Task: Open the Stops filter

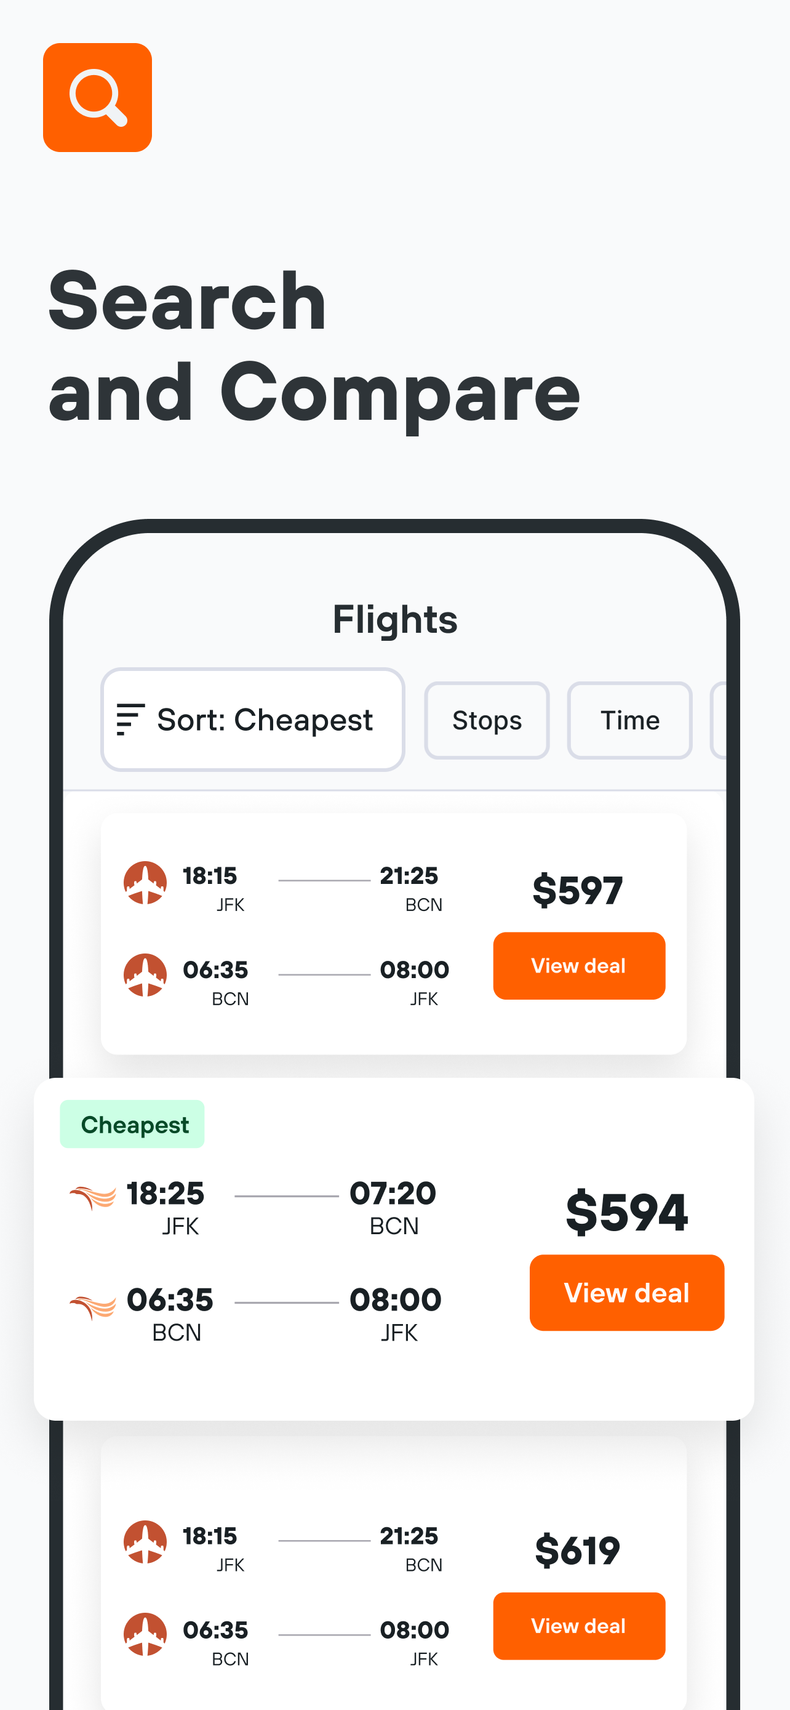Action: coord(487,720)
